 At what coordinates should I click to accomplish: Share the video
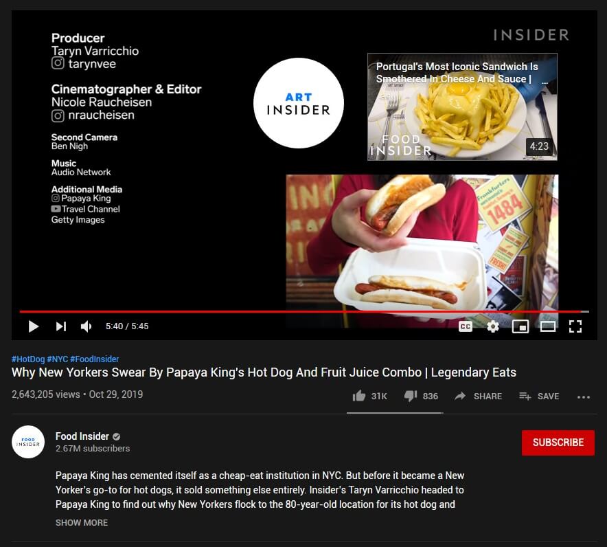tap(478, 396)
